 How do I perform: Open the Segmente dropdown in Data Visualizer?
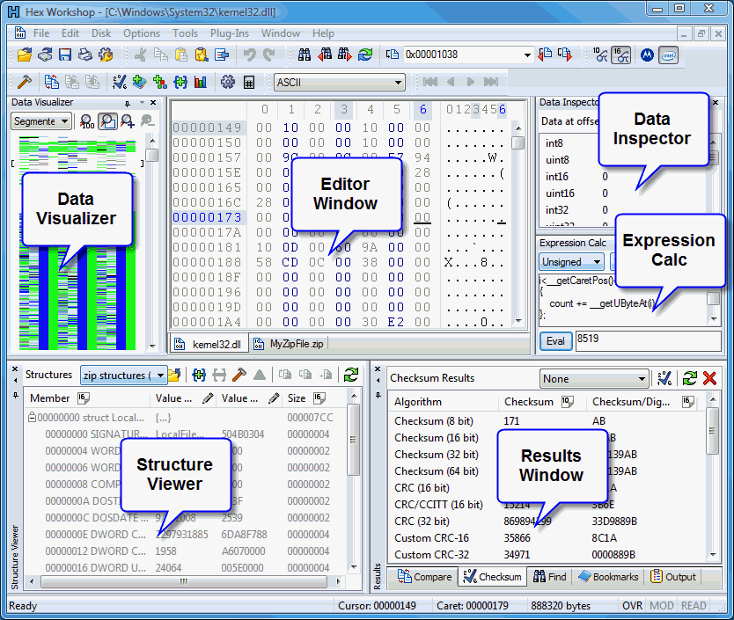coord(64,121)
